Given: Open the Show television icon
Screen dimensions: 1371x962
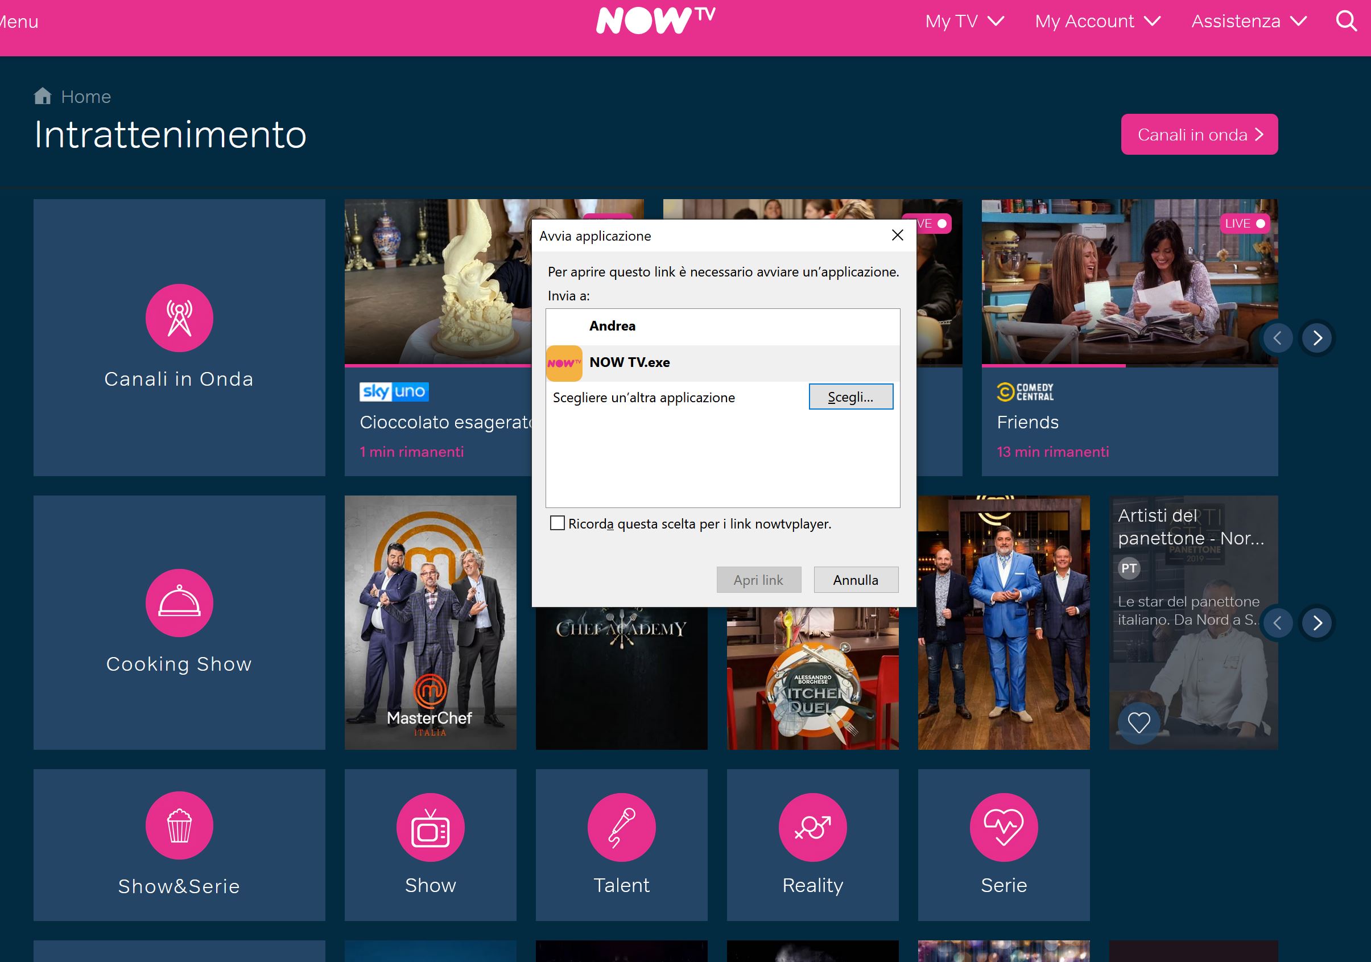Looking at the screenshot, I should click(431, 827).
